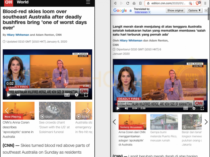Go to browser home page
The width and height of the screenshot is (210, 157).
(134, 3)
